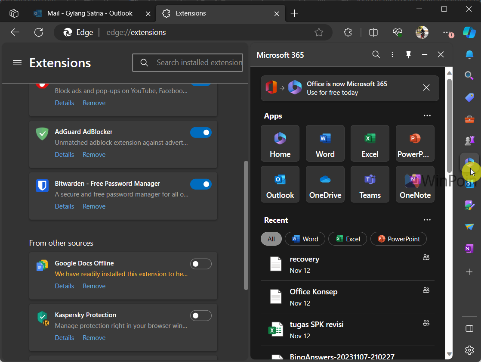Image resolution: width=481 pixels, height=362 pixels.
Task: Filter recent files by PowerPoint
Action: pyautogui.click(x=398, y=239)
